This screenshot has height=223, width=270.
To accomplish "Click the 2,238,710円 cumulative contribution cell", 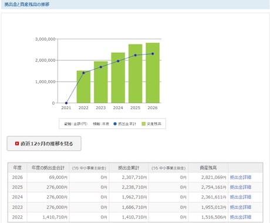I will point(129,187).
